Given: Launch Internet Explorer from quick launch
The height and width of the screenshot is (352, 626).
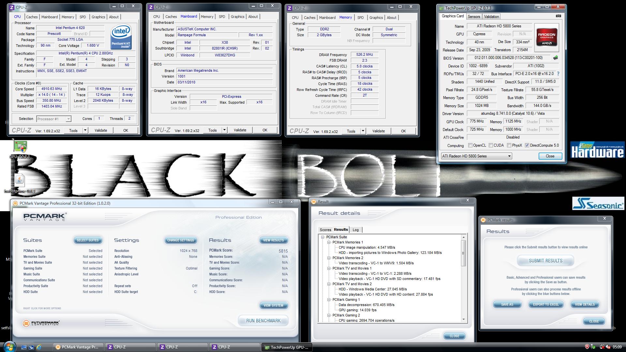Looking at the screenshot, I should click(39, 347).
